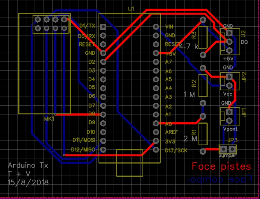The image size is (260, 199).
Task: Click the A0 pad of U1
Action: click(x=156, y=123)
